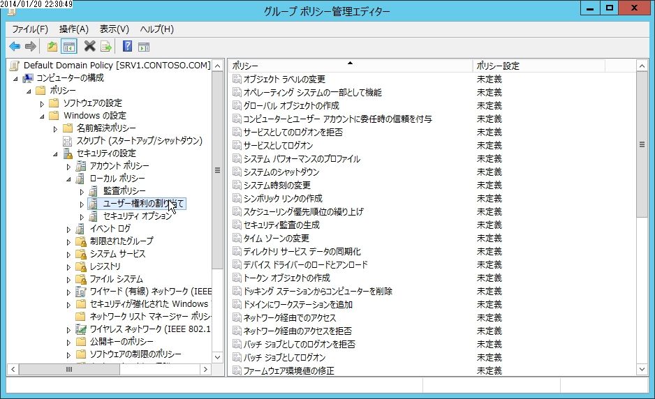Select the デバイス ドライバーのロードとアンロード policy
The width and height of the screenshot is (655, 399).
(305, 264)
